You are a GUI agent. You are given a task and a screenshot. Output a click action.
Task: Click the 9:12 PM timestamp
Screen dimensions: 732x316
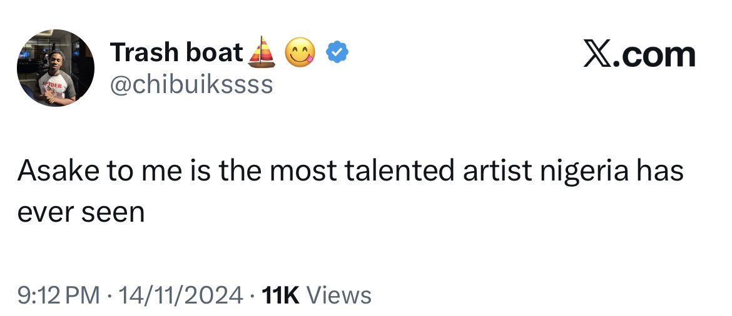click(58, 295)
